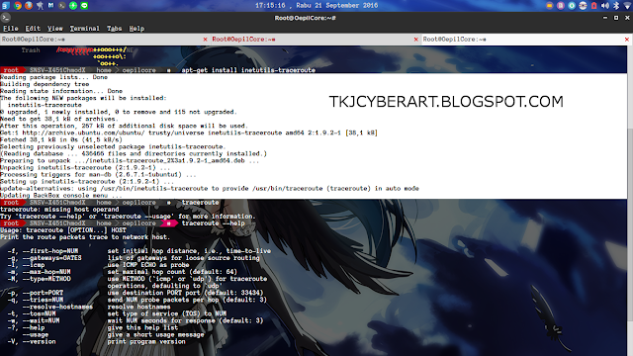
Task: Open the Bluetooth tray icon
Action: point(616,5)
